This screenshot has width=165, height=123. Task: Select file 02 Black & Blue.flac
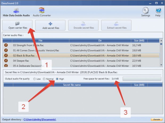coord(24,56)
